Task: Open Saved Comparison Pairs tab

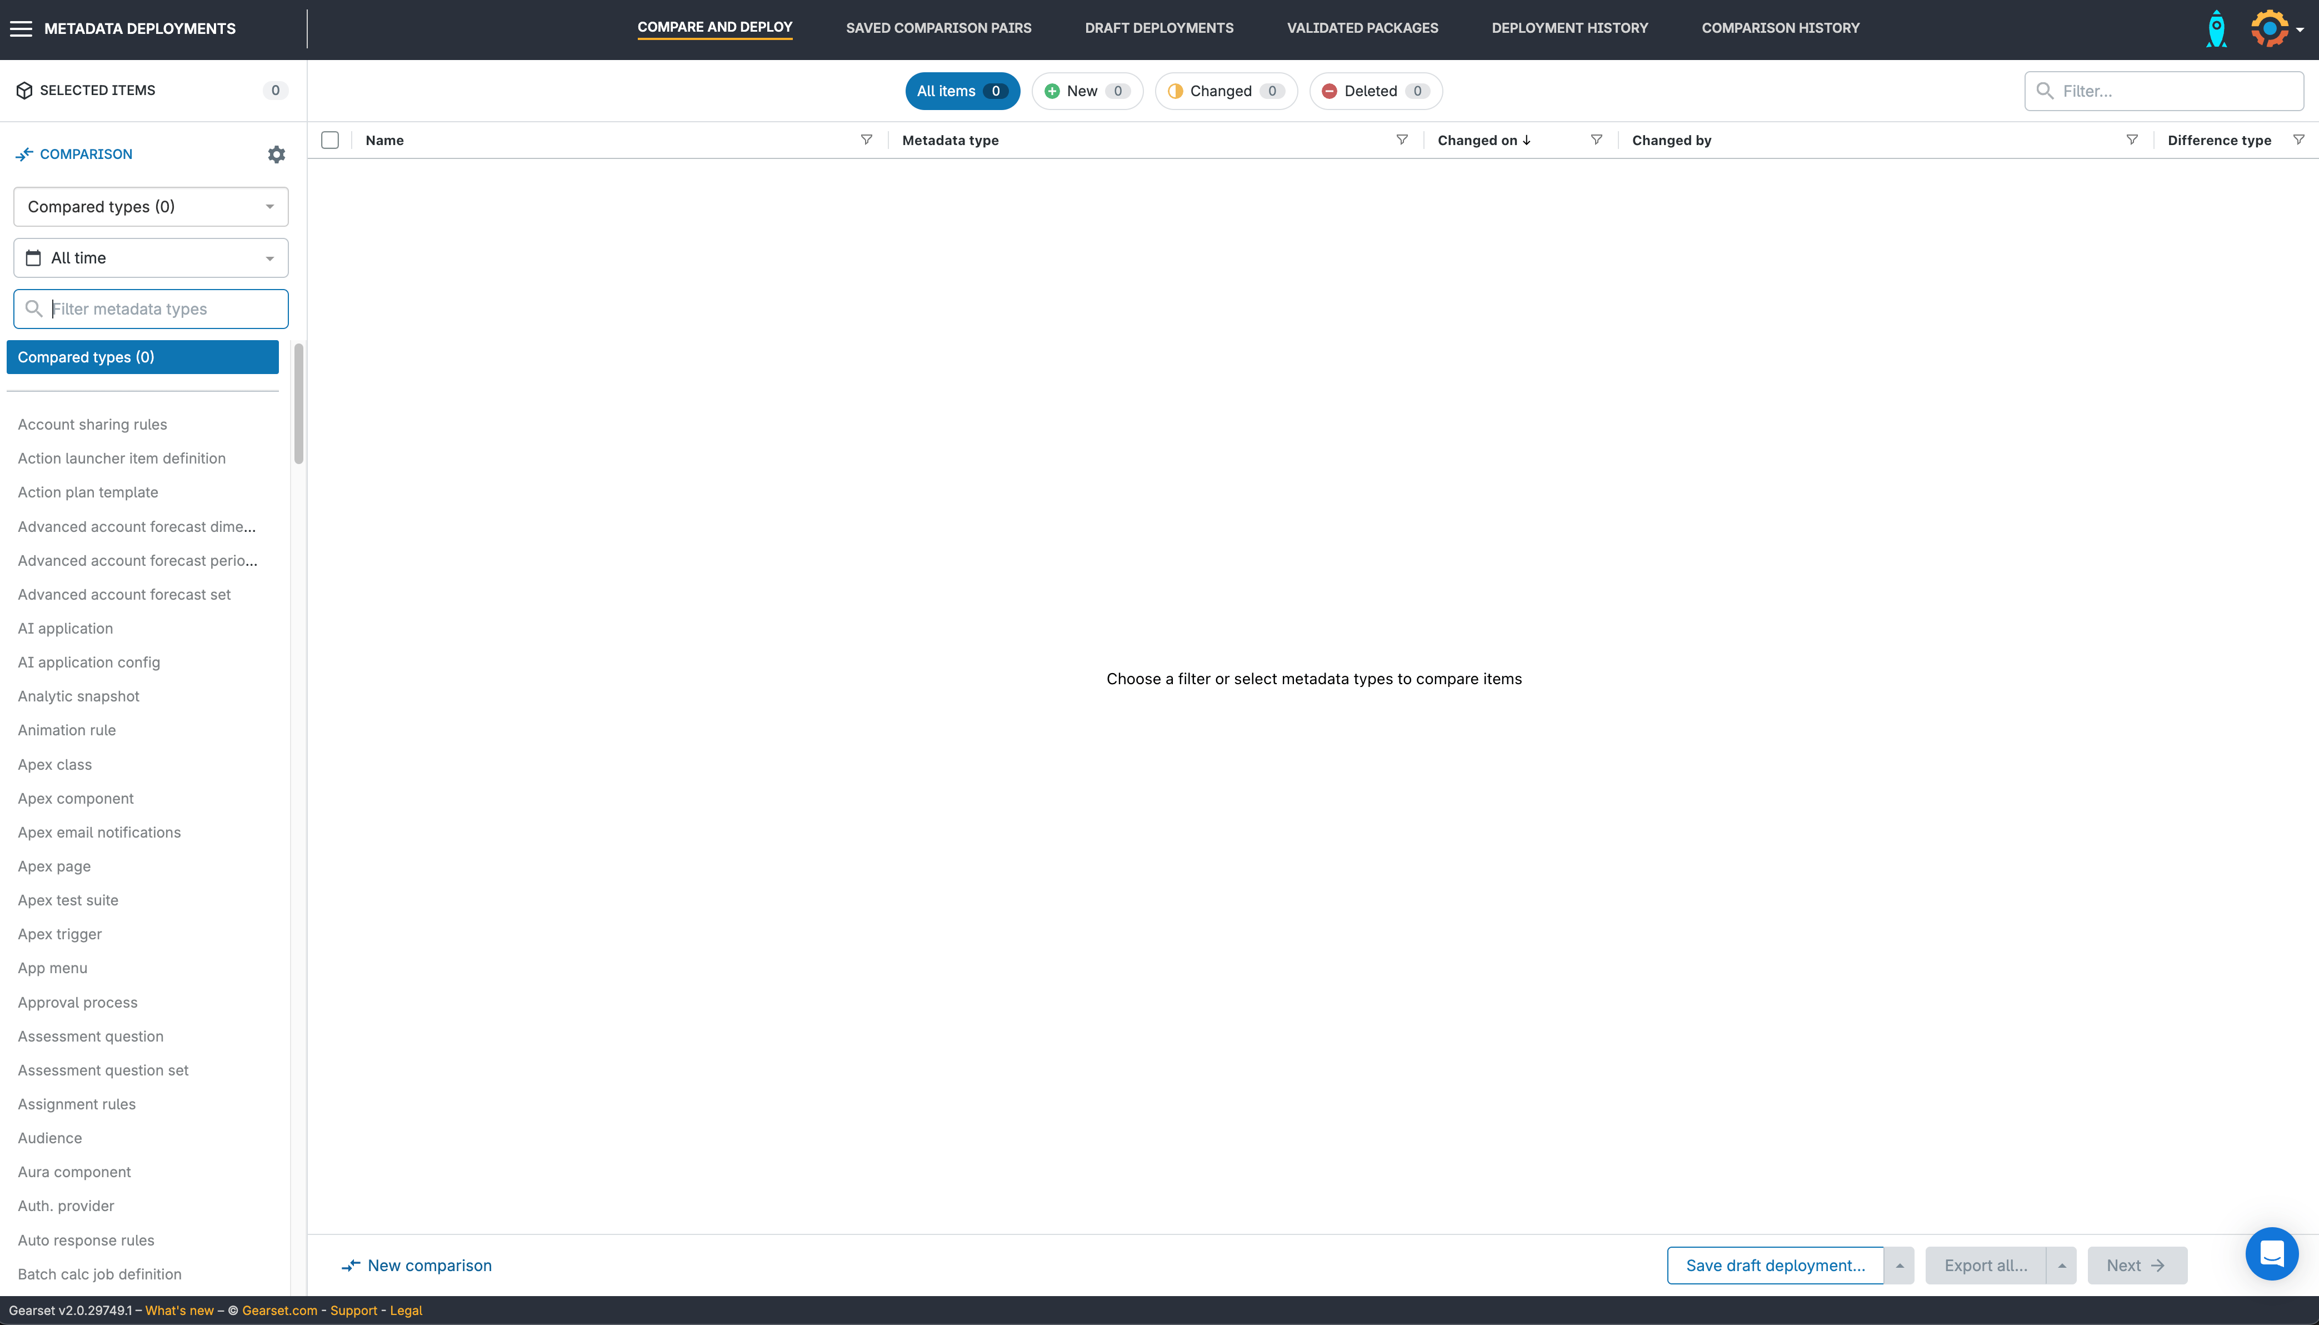Action: tap(938, 28)
